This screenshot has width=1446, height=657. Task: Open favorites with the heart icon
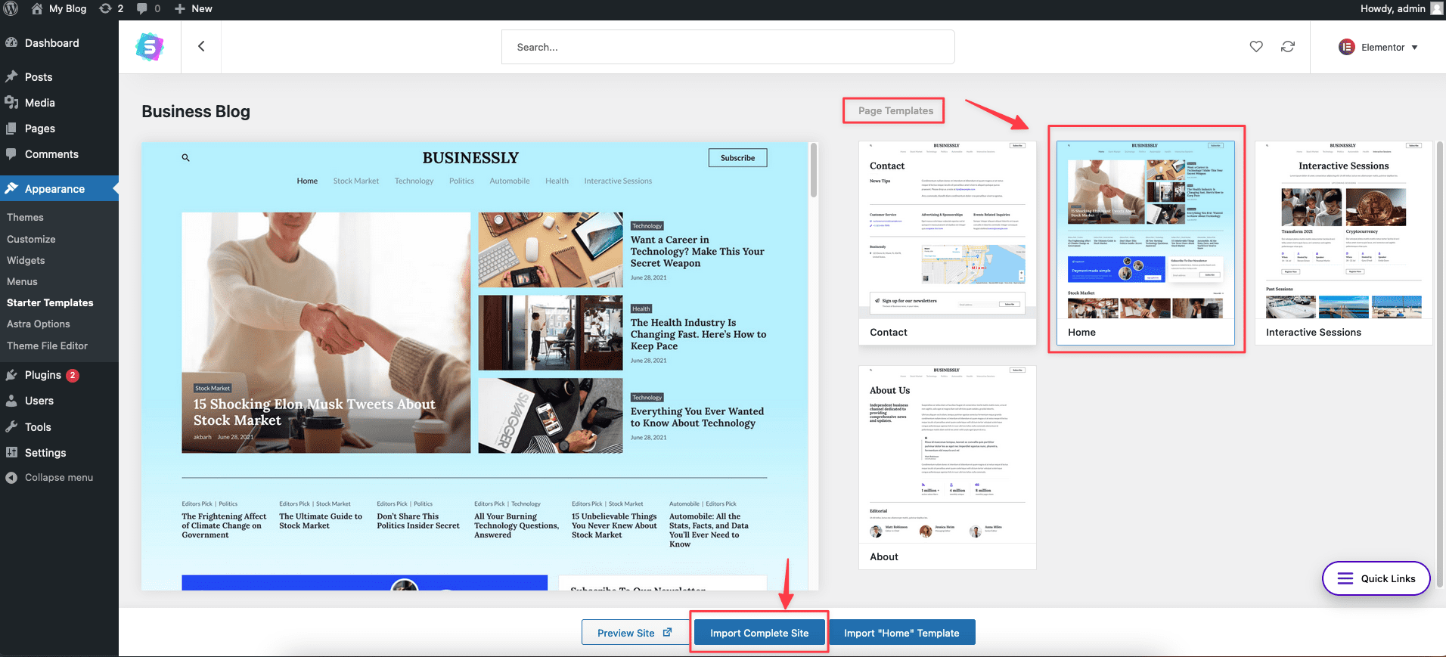coord(1255,47)
